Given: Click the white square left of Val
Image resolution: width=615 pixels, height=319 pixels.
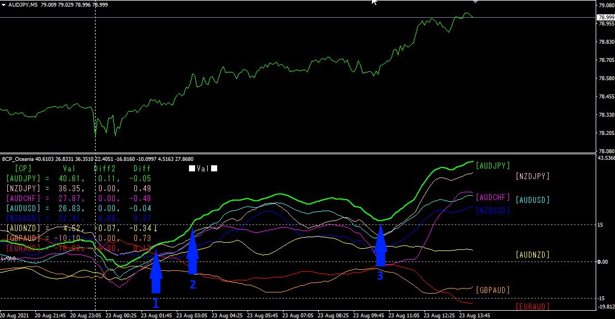Looking at the screenshot, I should pyautogui.click(x=192, y=169).
